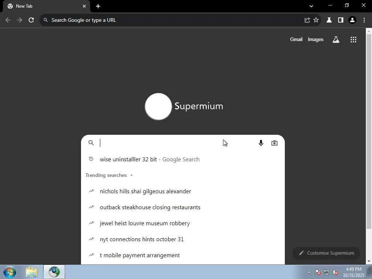372x279 pixels.
Task: Click the browser back arrow
Action: [8, 20]
